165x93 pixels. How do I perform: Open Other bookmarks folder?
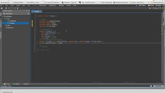point(157,3)
